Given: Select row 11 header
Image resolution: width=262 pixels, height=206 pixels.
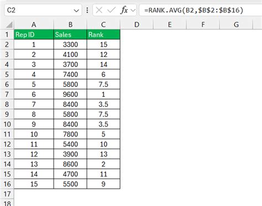Looking at the screenshot, I should pyautogui.click(x=7, y=134).
